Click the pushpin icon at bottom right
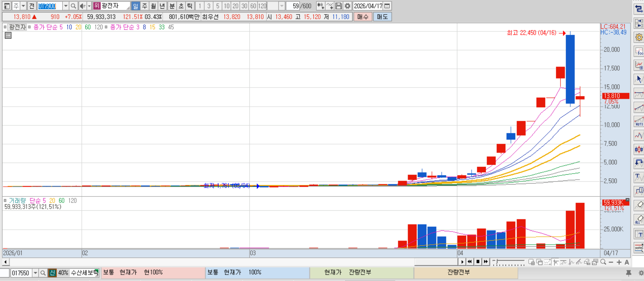Viewport: 644px width, 281px height. [x=629, y=274]
